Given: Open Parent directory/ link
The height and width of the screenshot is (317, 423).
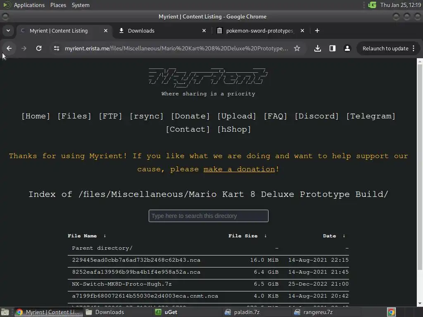Looking at the screenshot, I should pyautogui.click(x=102, y=248).
